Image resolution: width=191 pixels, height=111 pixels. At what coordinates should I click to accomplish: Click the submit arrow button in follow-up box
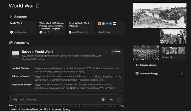tap(119, 100)
